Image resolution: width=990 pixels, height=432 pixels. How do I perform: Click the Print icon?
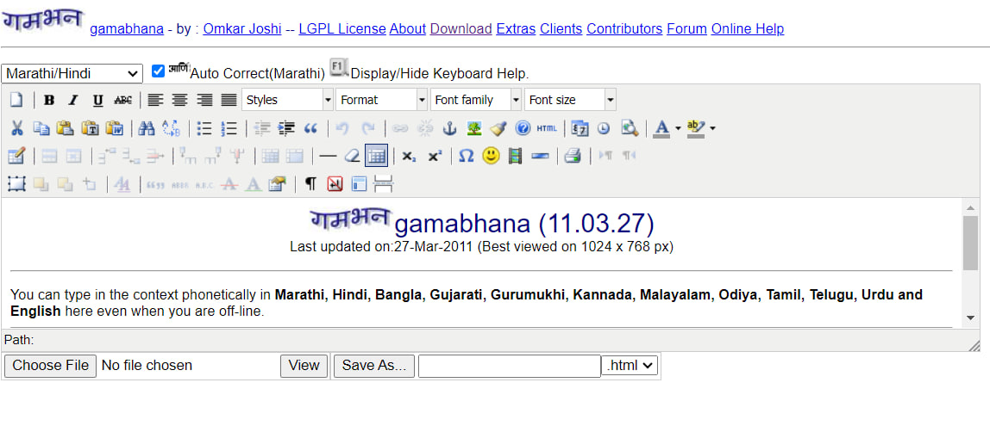pos(573,156)
